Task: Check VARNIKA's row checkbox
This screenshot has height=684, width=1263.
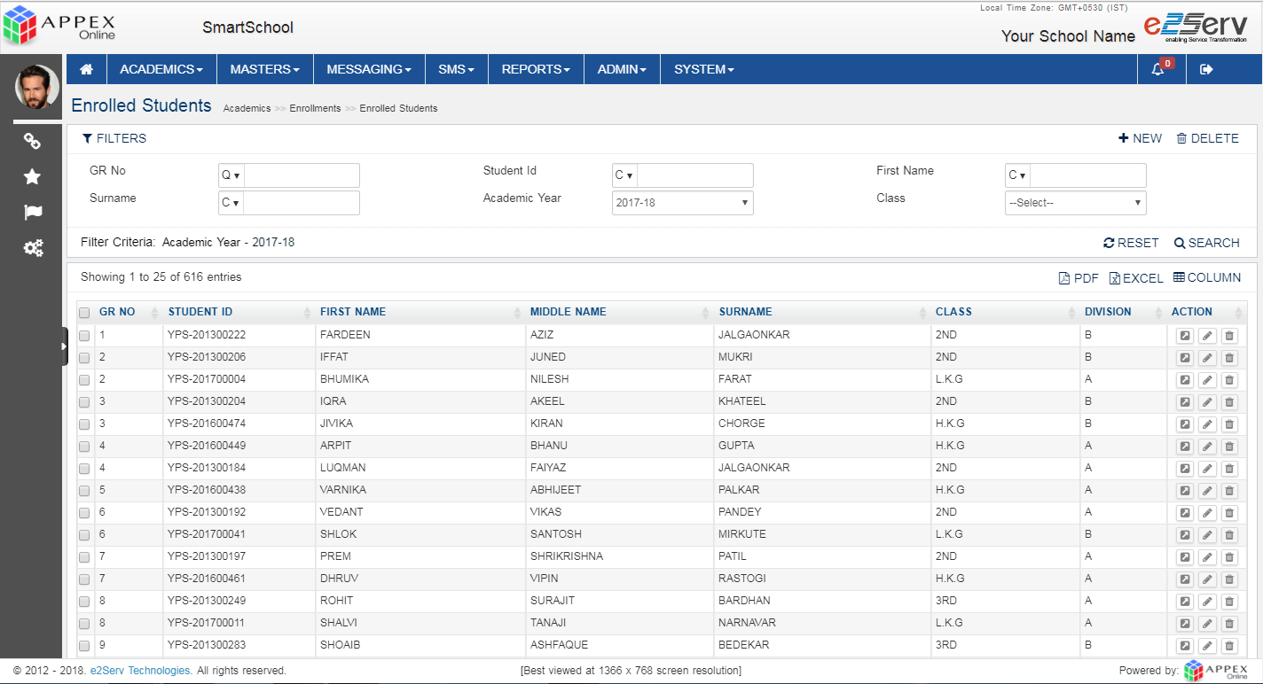Action: 84,491
